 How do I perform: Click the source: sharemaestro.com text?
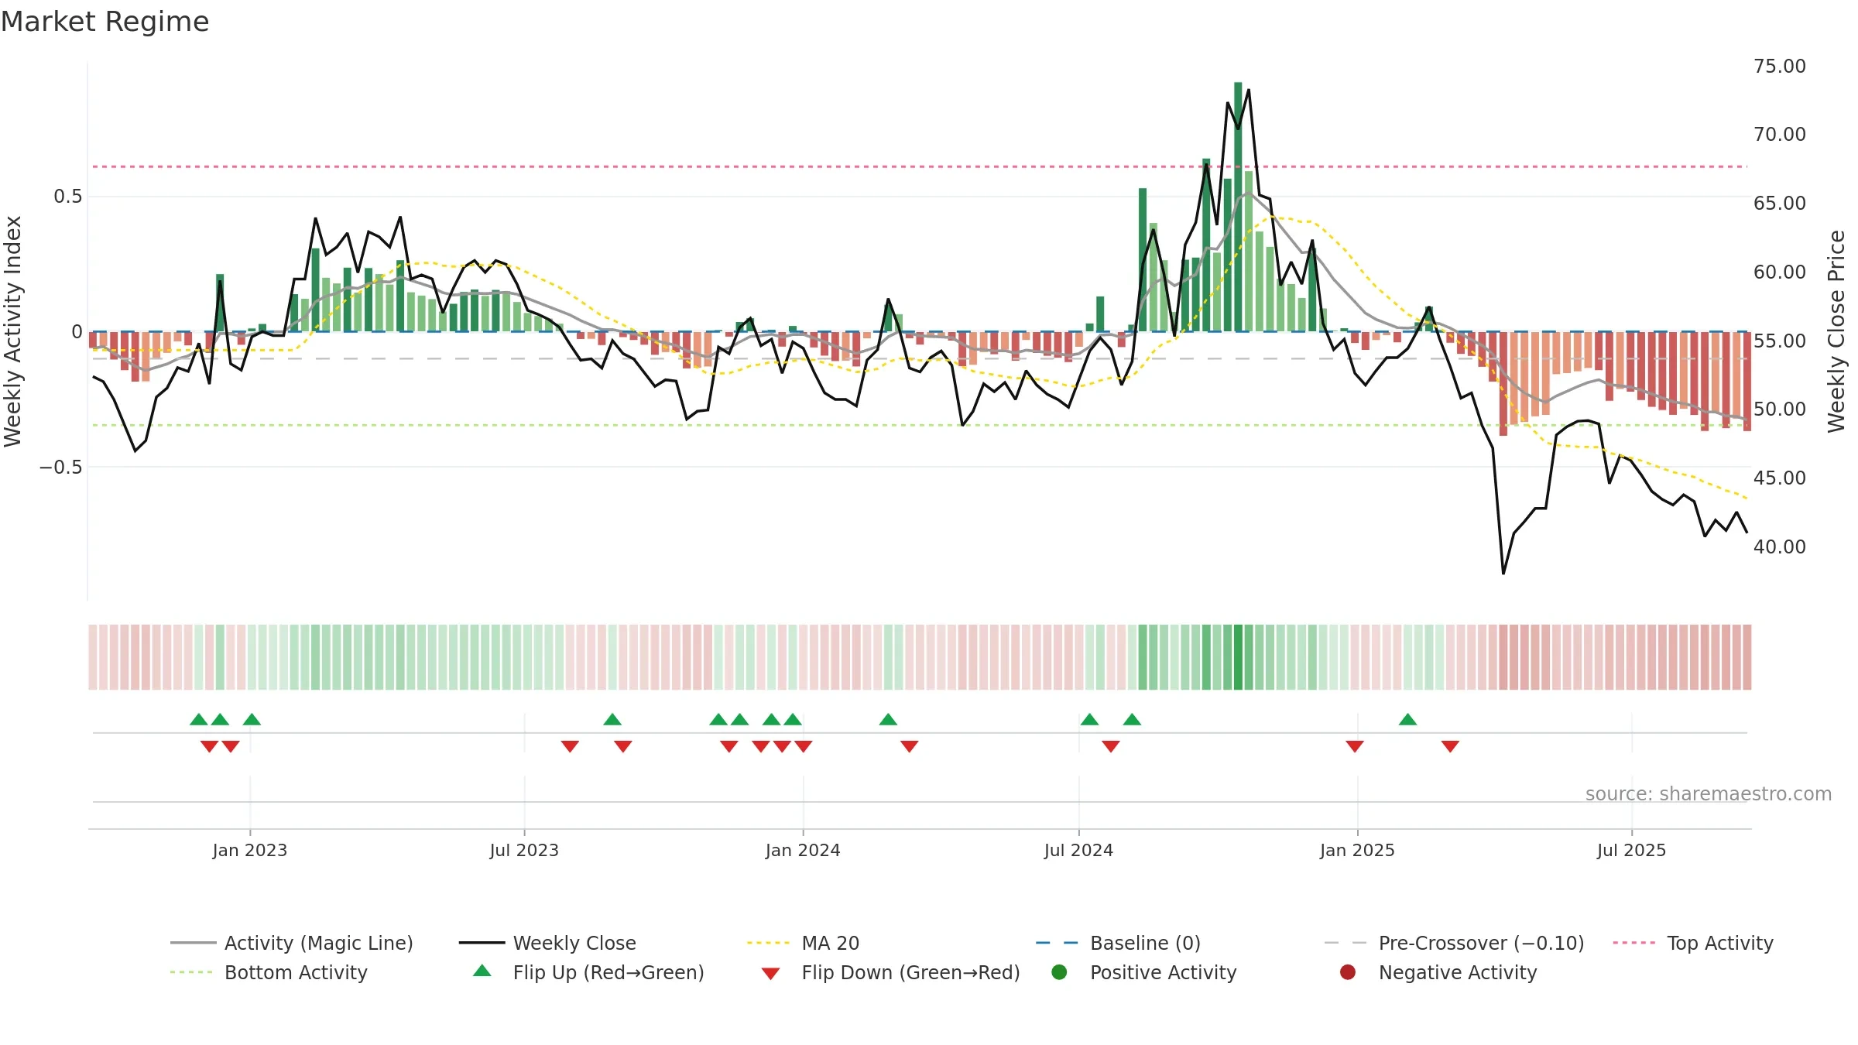tap(1709, 793)
